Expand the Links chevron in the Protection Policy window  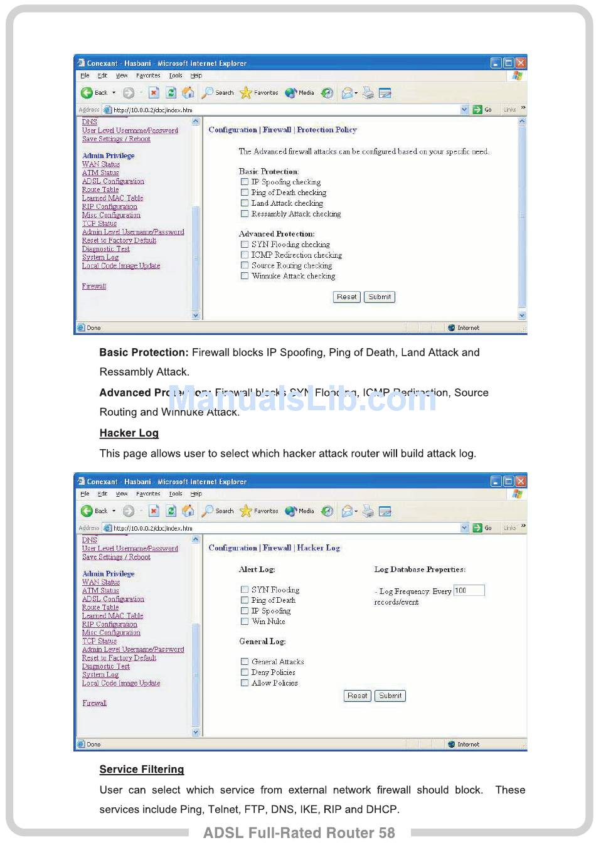pos(523,109)
